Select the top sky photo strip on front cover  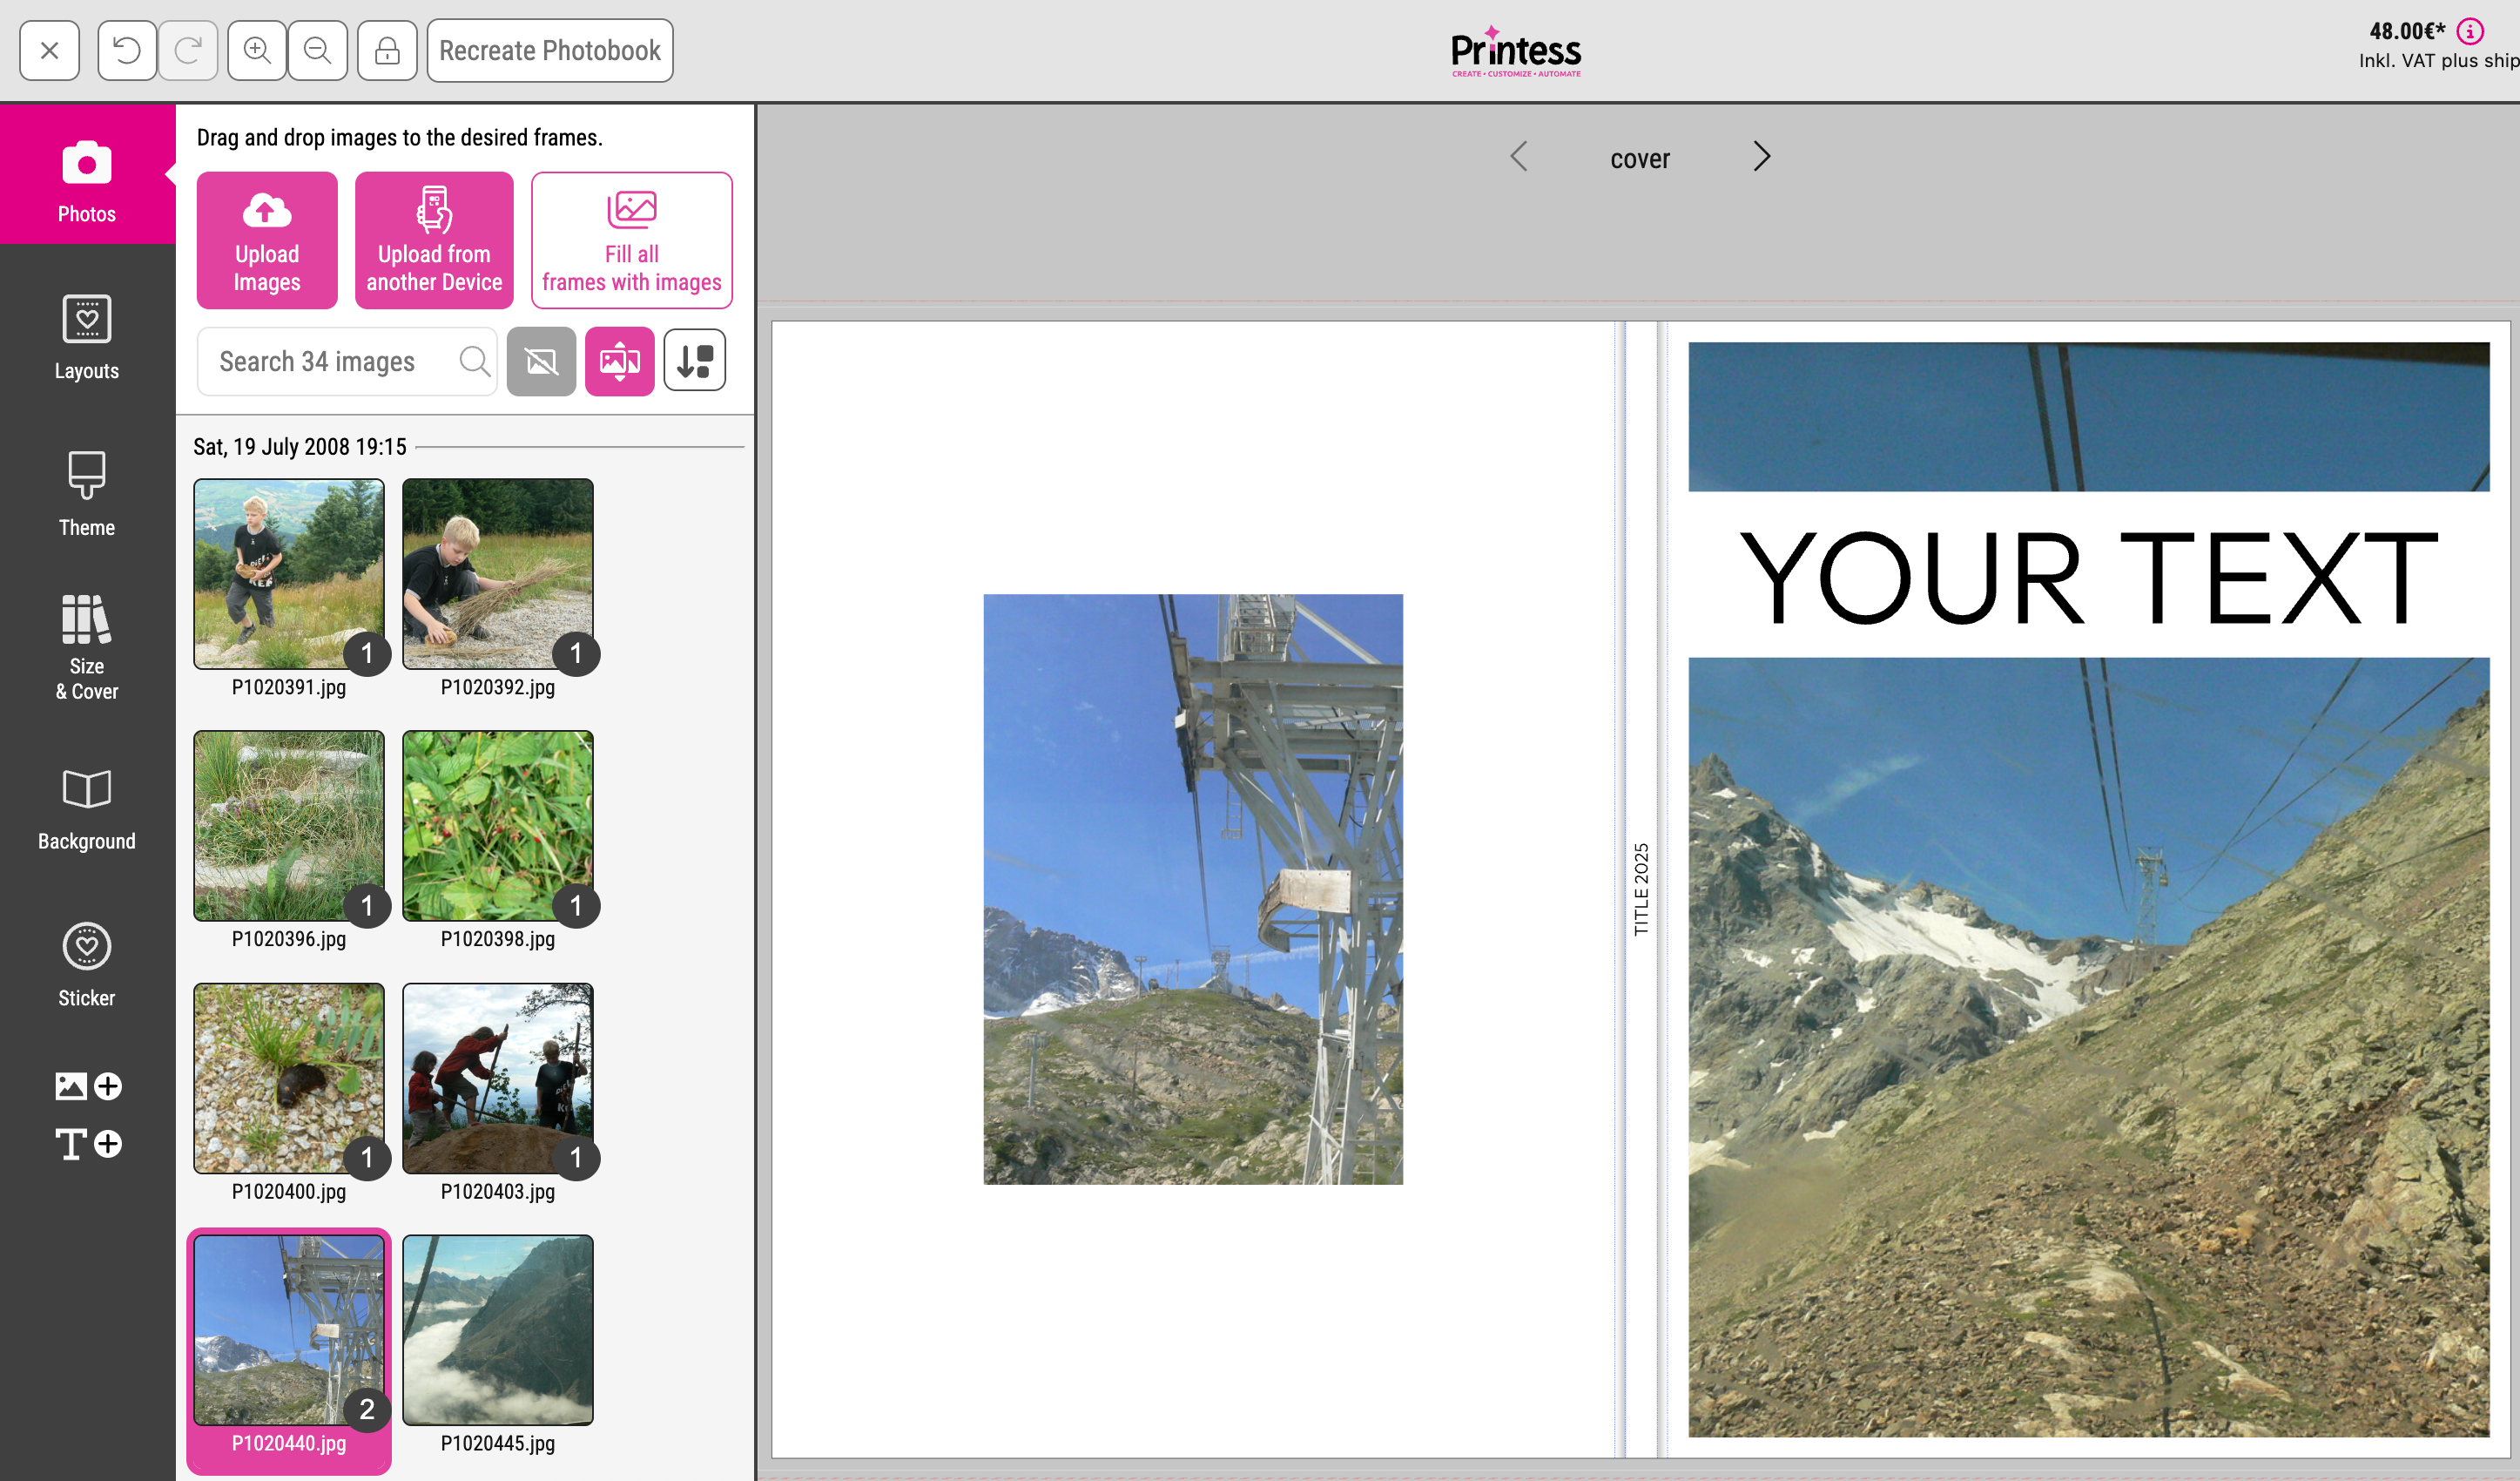coord(2089,416)
